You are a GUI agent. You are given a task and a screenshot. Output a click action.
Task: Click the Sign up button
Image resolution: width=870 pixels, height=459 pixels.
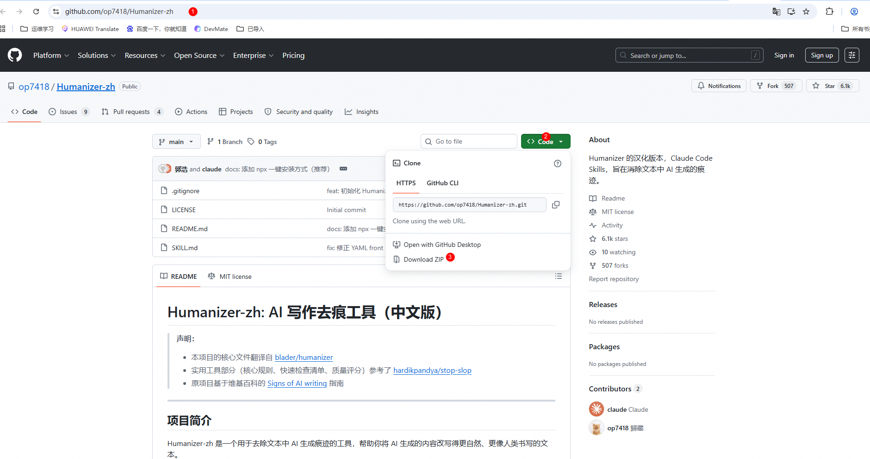click(822, 55)
